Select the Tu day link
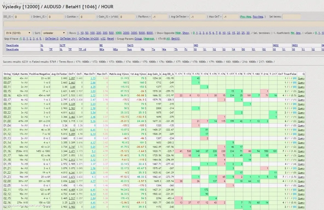The height and width of the screenshot is (210, 324). [x=153, y=49]
